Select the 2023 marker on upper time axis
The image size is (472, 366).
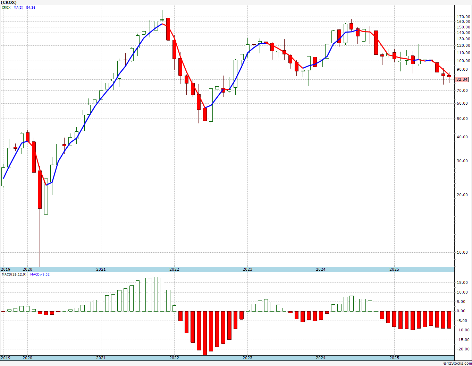tap(247, 269)
